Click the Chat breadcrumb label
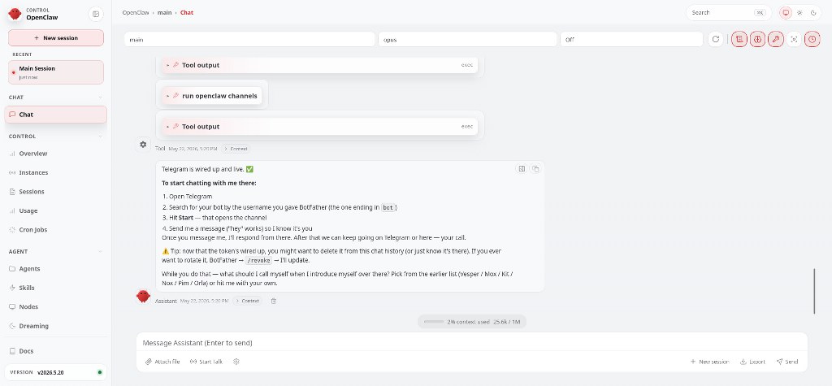Screen dimensions: 832x386 (187, 12)
